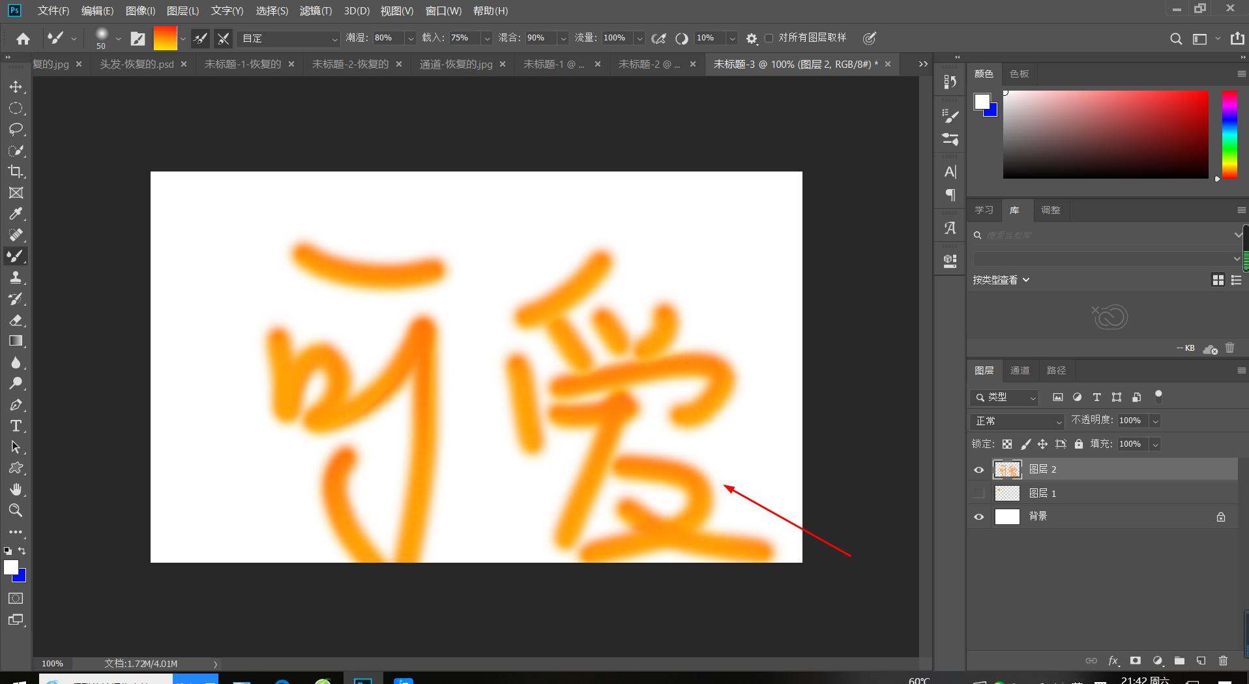Switch to document tab 头发-恢复的.psd

[x=137, y=64]
